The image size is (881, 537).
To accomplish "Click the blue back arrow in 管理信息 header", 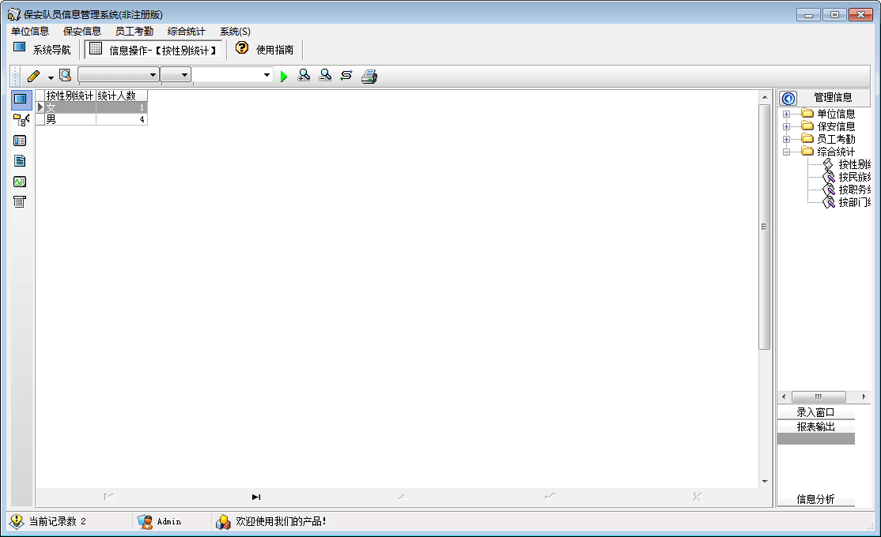I will (788, 99).
